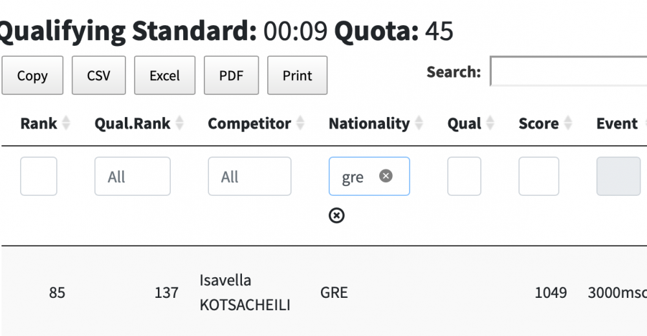Click the Score filter box
647x336 pixels.
(538, 176)
